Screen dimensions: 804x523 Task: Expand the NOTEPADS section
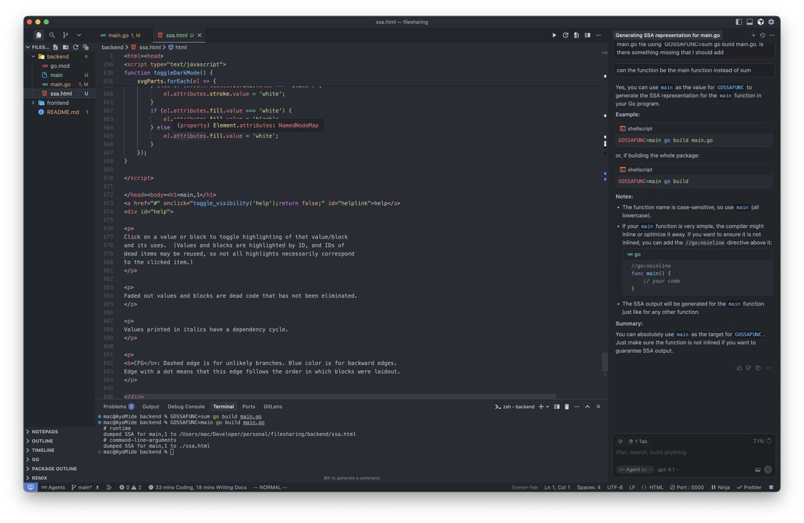coord(60,432)
